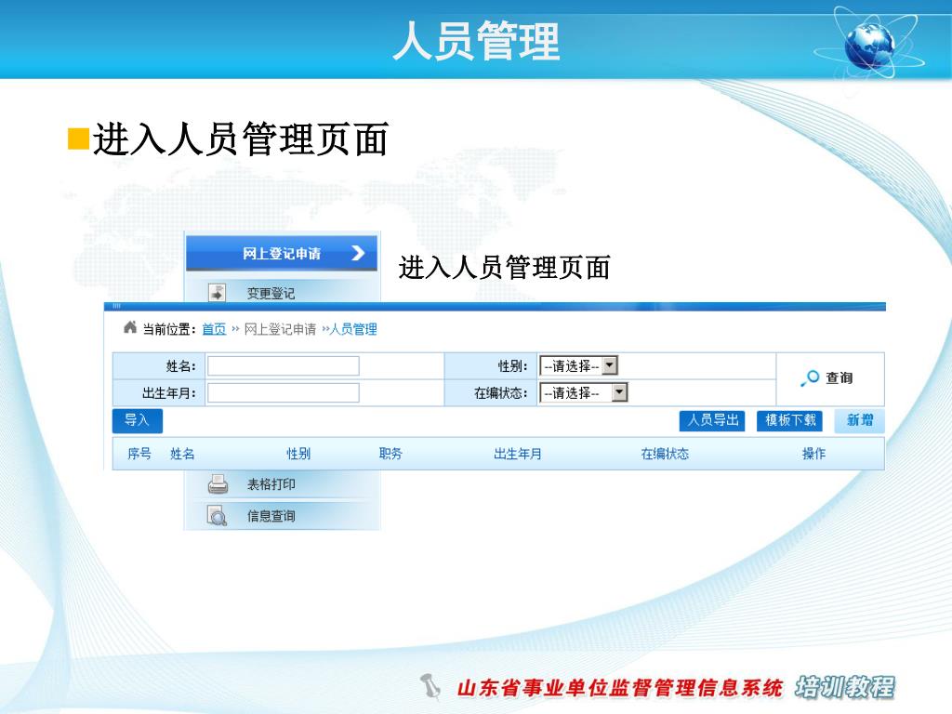Click the 查询 search button
Viewport: 952px width, 714px height.
(x=826, y=377)
